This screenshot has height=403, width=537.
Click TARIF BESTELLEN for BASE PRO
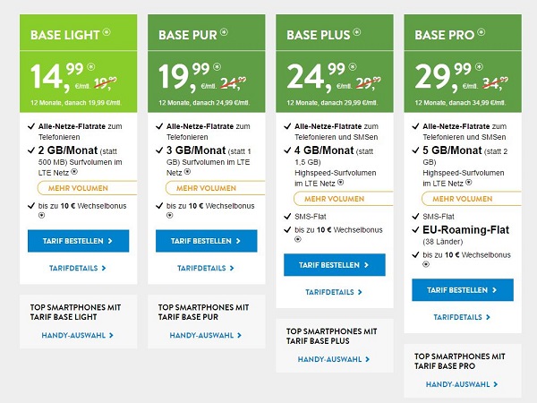tap(463, 290)
